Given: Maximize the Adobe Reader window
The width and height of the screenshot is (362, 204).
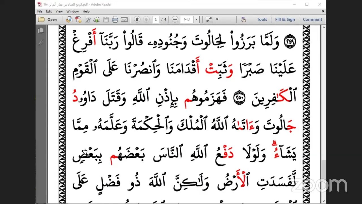Looking at the screenshot, I should 307,4.
